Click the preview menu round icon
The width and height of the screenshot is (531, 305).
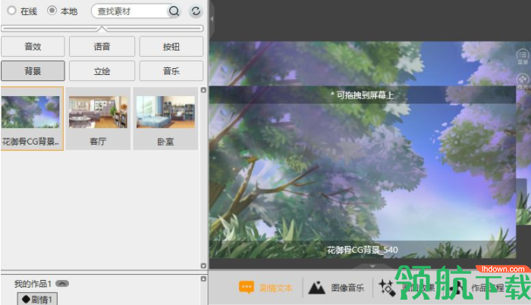[523, 55]
